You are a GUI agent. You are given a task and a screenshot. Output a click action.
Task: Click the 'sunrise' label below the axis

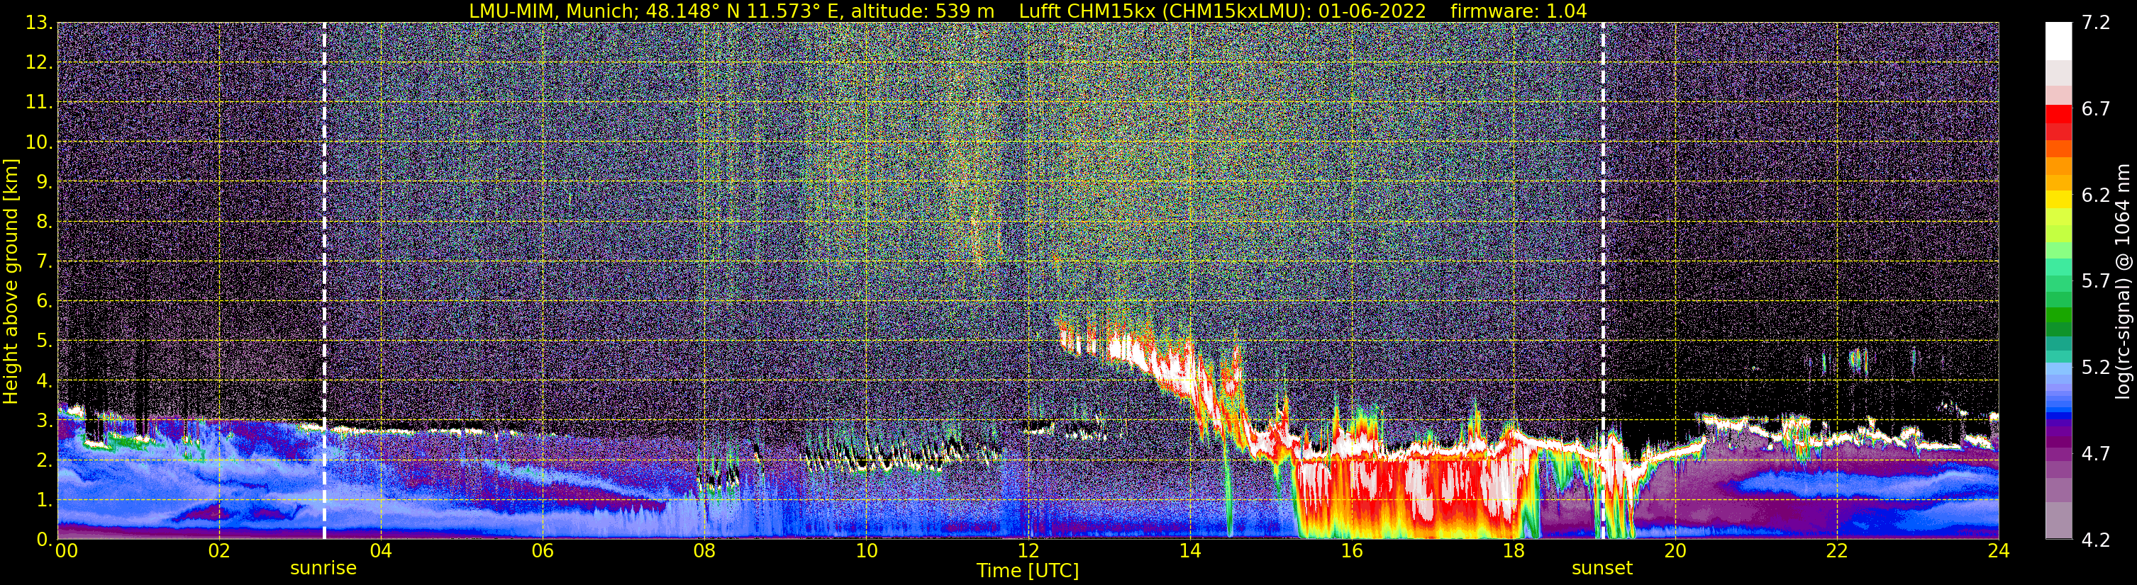[x=323, y=569]
